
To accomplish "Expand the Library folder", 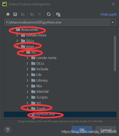I will tap(27, 80).
